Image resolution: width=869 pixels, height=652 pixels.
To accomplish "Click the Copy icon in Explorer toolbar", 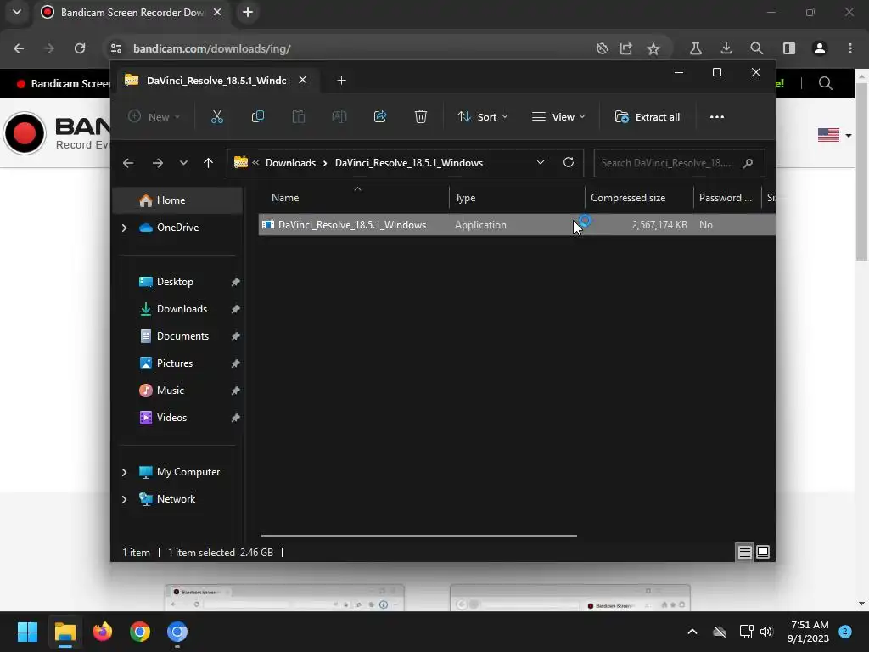I will [x=258, y=116].
